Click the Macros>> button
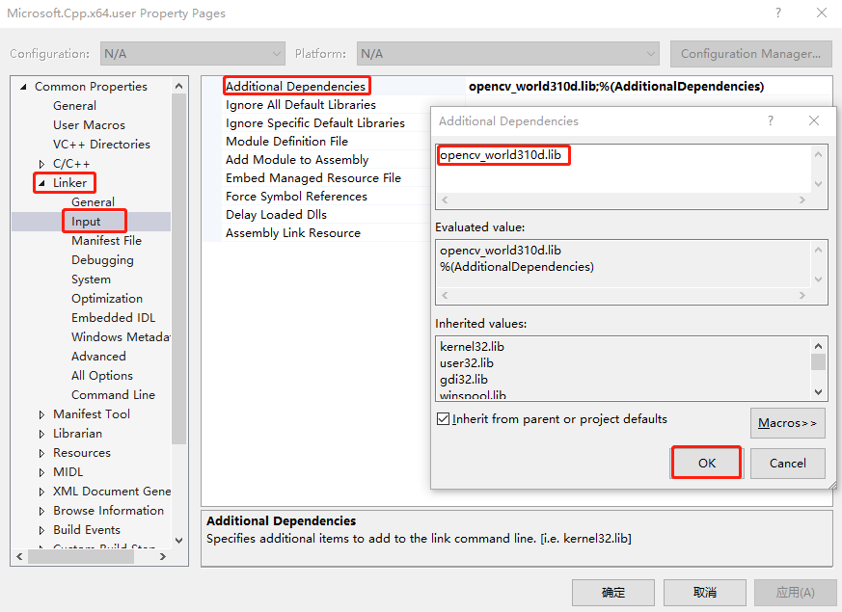 point(787,423)
